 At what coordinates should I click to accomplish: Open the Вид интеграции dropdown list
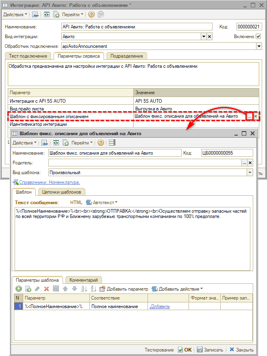coord(204,37)
